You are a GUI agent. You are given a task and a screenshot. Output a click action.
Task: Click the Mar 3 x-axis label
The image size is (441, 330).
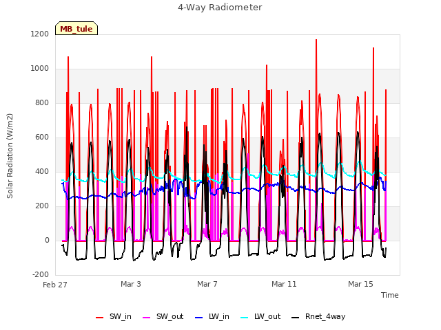[x=131, y=284]
